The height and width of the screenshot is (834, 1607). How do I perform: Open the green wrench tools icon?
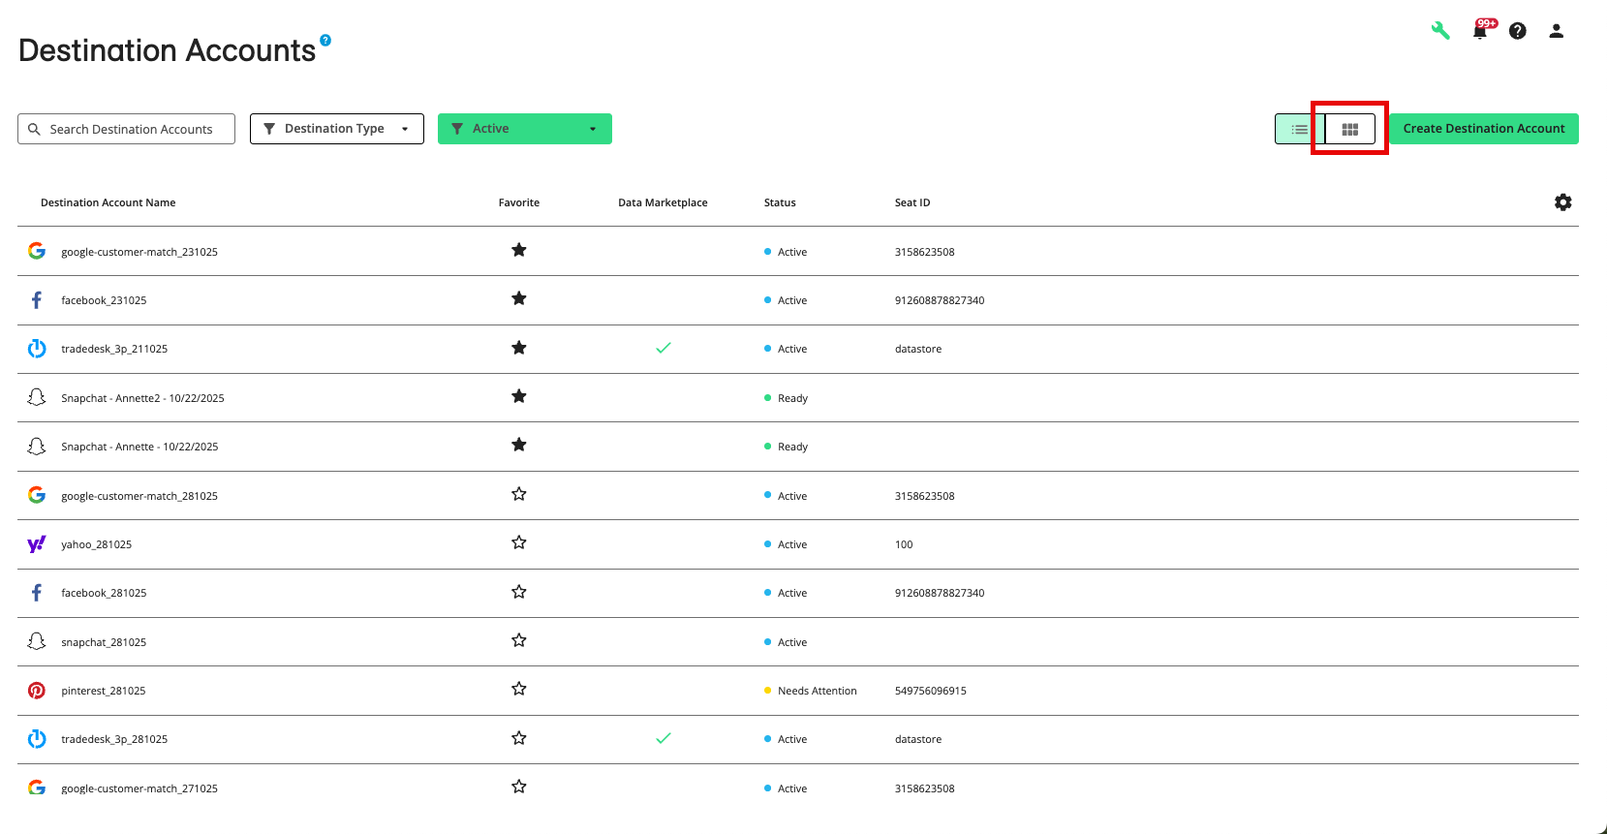pyautogui.click(x=1440, y=31)
